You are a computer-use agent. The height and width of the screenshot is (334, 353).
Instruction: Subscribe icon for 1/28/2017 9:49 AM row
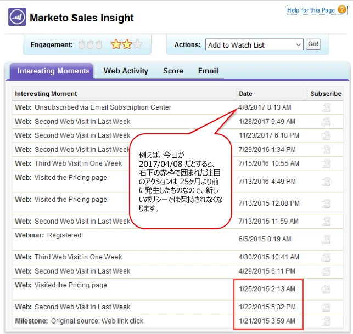326,122
